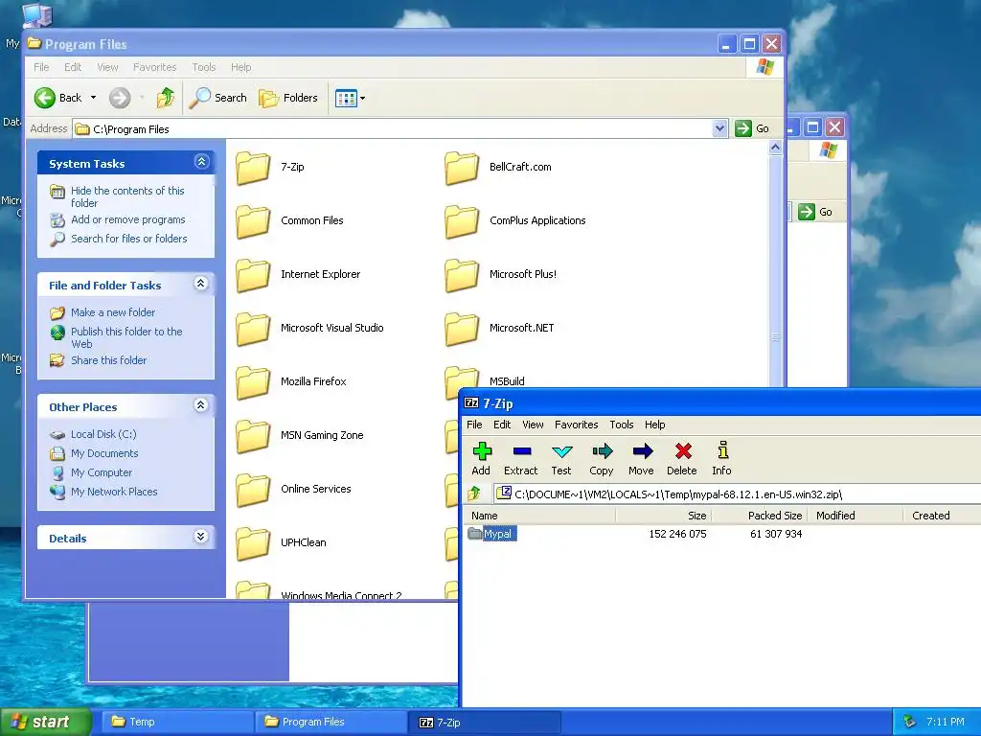The width and height of the screenshot is (981, 736).
Task: Open the Tools menu in 7-Zip
Action: [622, 425]
